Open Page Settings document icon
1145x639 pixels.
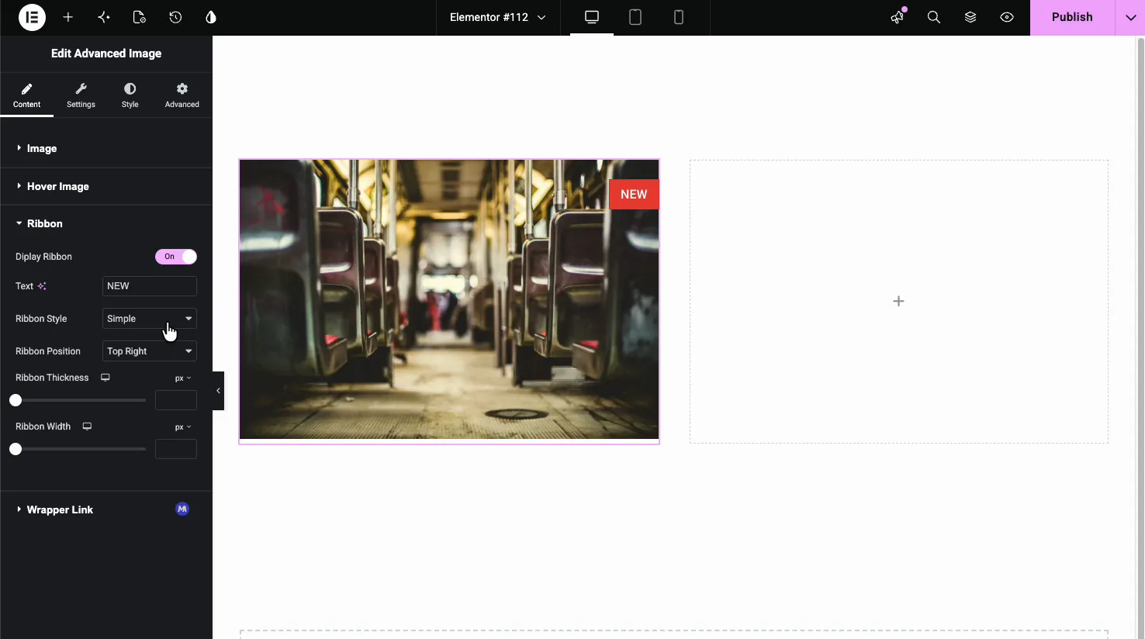pos(140,17)
